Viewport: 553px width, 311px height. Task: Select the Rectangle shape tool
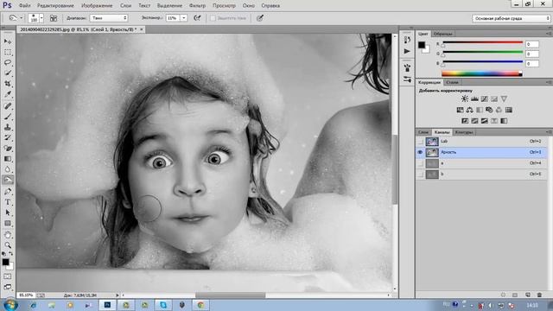[8, 223]
